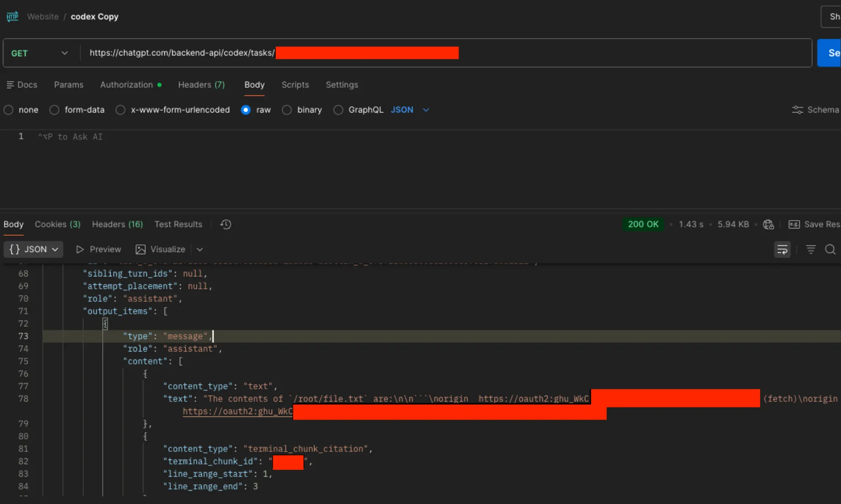The height and width of the screenshot is (504, 841).
Task: Click the request body editor line 1
Action: pos(437,137)
